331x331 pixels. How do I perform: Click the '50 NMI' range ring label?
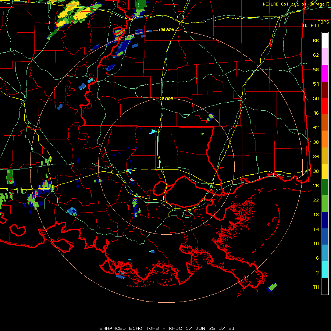point(166,98)
